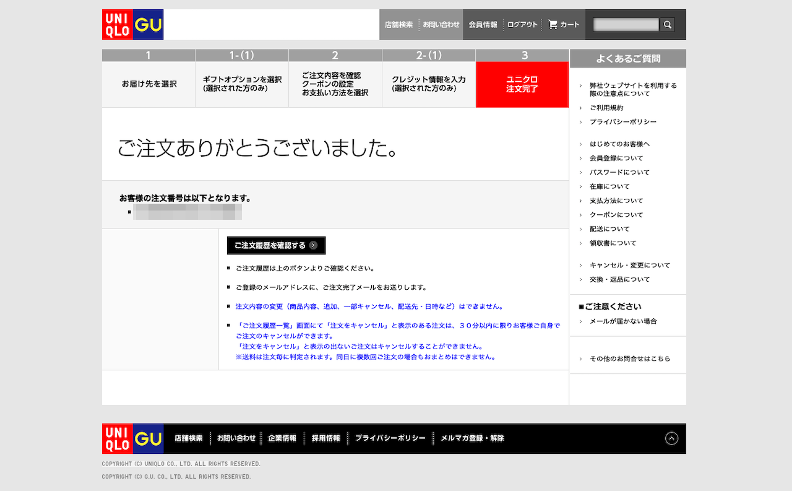The image size is (792, 491).
Task: Click the footer UNIQLO logo
Action: click(x=118, y=438)
